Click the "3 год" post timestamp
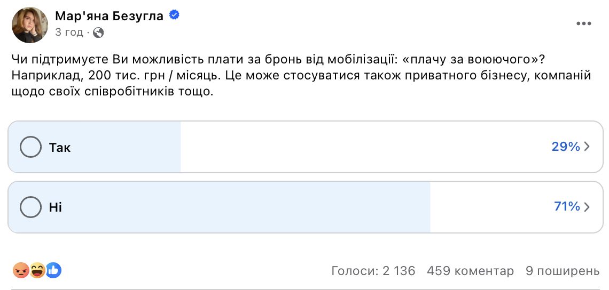Image resolution: width=609 pixels, height=290 pixels. pyautogui.click(x=69, y=33)
